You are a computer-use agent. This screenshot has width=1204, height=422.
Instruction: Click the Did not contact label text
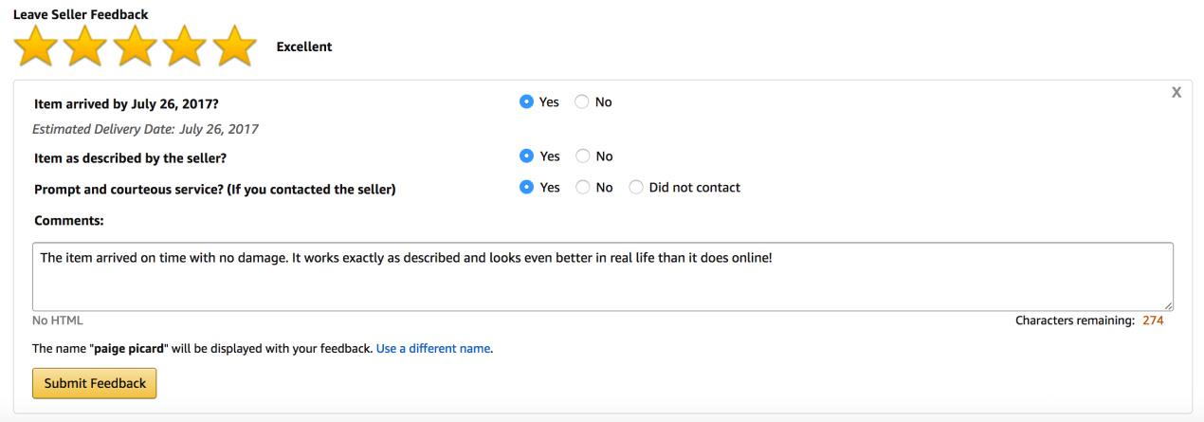point(695,188)
